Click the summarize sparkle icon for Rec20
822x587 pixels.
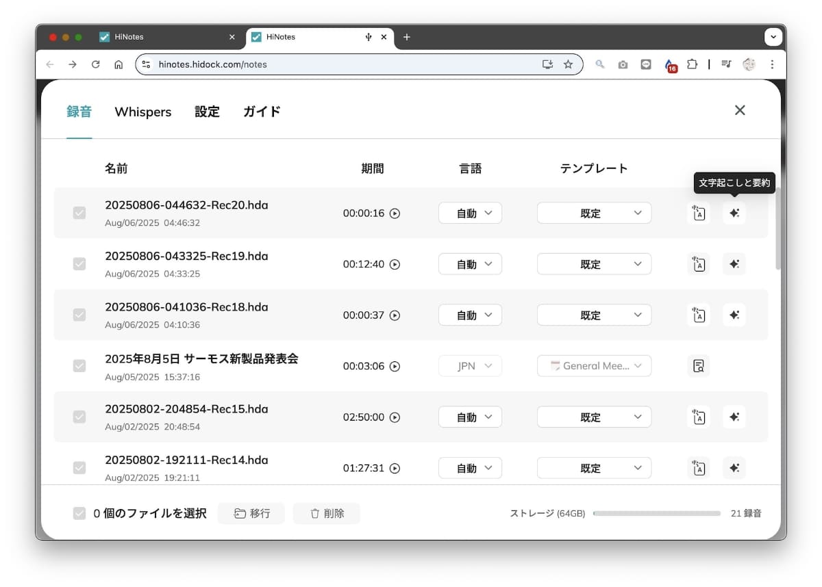[x=734, y=213]
